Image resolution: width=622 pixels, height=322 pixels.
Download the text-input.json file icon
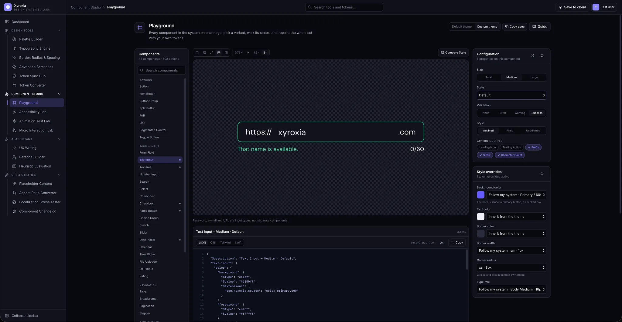coord(442,243)
